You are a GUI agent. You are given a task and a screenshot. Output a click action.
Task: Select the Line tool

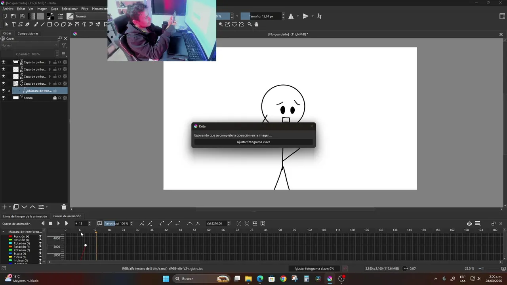tap(43, 24)
